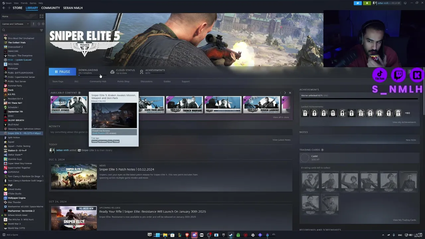Image resolution: width=425 pixels, height=239 pixels.
Task: Close the Available Content panel
Action: pos(290,93)
